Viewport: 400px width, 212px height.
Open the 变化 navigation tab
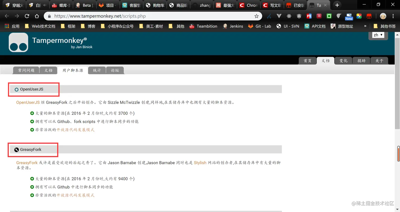point(343,61)
